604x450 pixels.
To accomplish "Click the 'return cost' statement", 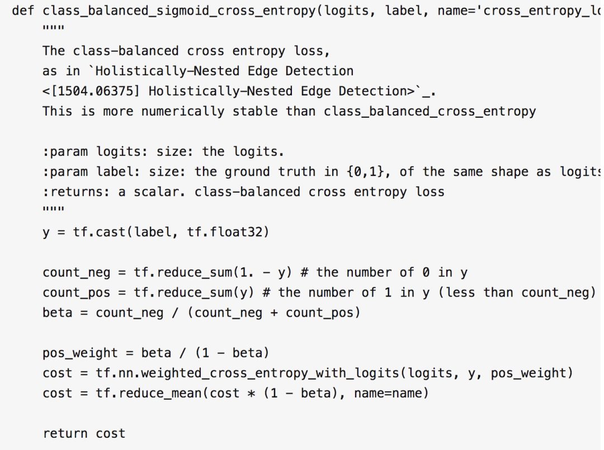I will click(84, 433).
